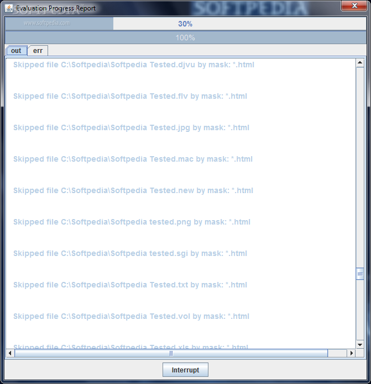This screenshot has width=371, height=384.
Task: Click the horizontal scrollbar left arrow
Action: (x=10, y=353)
